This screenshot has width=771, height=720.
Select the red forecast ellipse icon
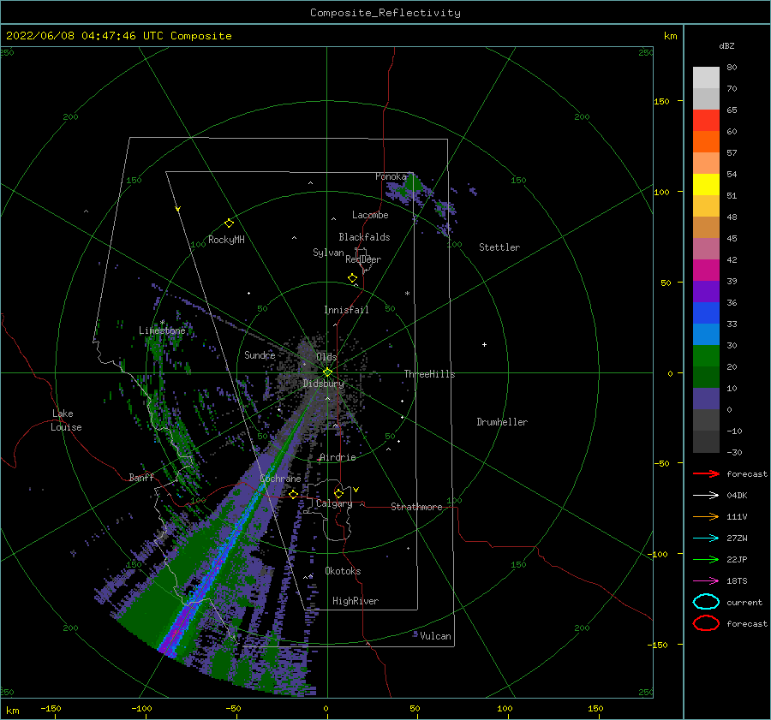(x=706, y=623)
